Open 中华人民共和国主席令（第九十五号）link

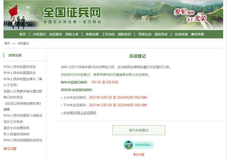(23, 82)
